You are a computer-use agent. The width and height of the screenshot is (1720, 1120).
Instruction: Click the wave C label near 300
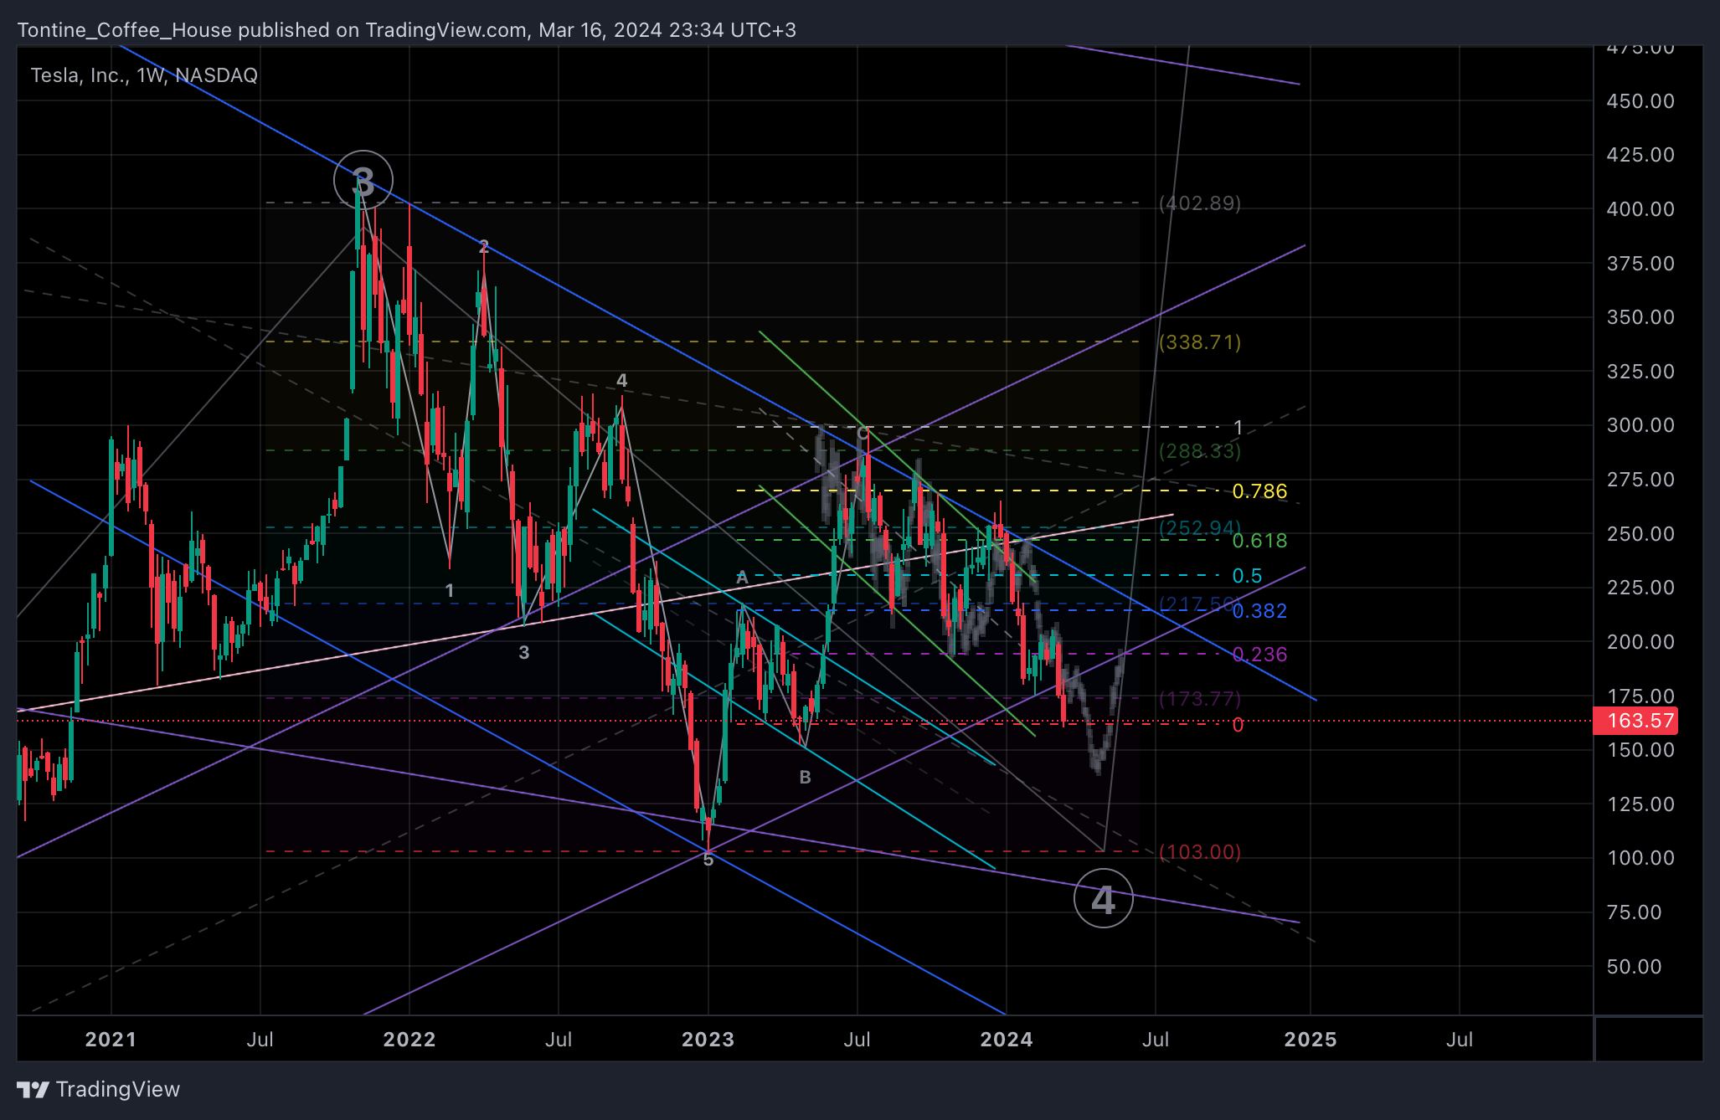tap(863, 434)
